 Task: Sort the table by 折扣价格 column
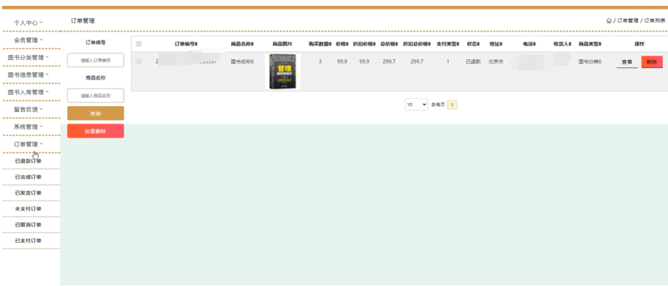(364, 44)
